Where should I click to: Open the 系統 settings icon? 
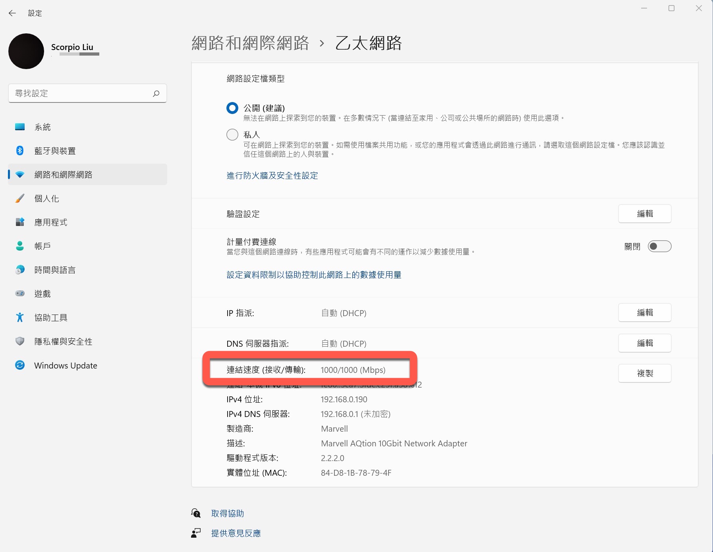[x=20, y=127]
